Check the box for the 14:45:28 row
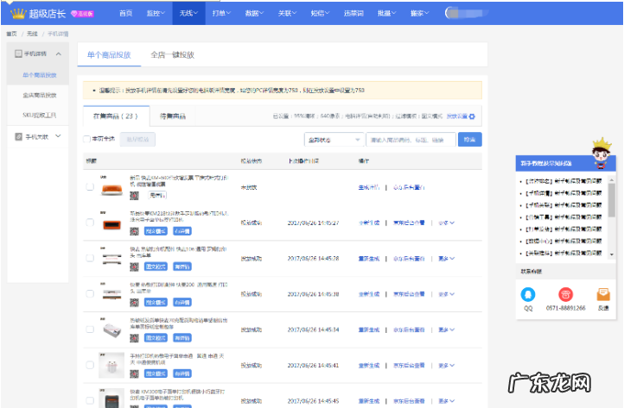This screenshot has width=624, height=408. tap(90, 258)
